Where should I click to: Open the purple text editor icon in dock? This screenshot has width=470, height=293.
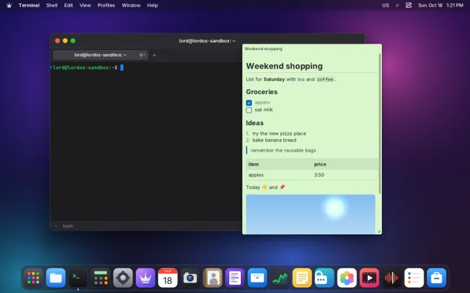[235, 278]
